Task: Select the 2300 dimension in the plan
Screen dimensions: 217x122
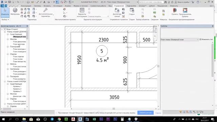Action: [103, 40]
